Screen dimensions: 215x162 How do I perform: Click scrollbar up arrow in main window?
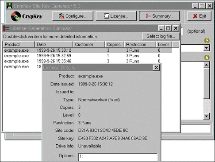click(207, 65)
